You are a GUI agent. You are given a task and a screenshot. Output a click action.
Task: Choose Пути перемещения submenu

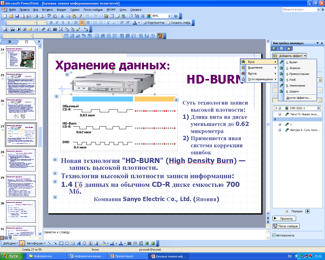(x=259, y=79)
